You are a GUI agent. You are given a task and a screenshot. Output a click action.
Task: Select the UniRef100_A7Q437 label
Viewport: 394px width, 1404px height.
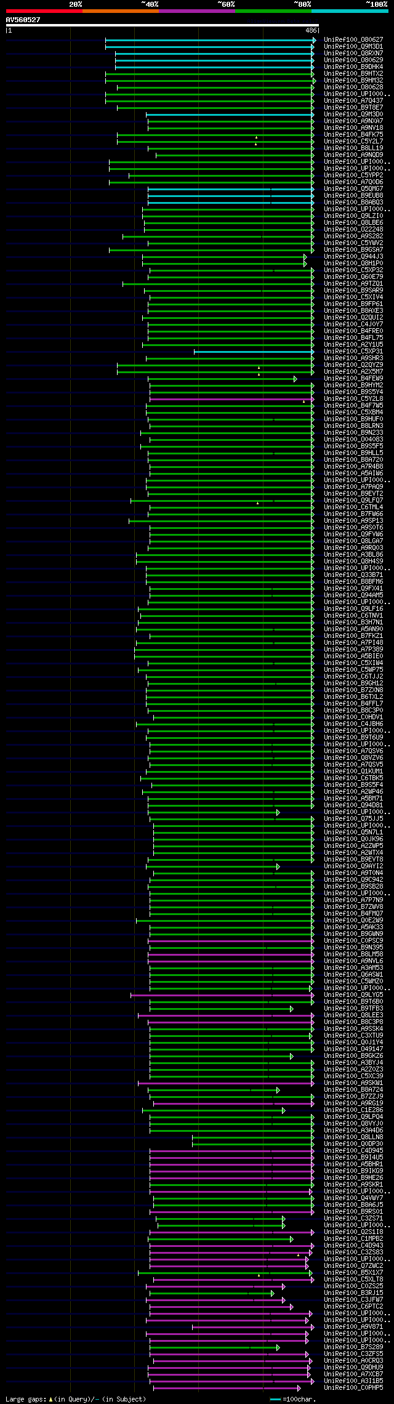pos(353,101)
